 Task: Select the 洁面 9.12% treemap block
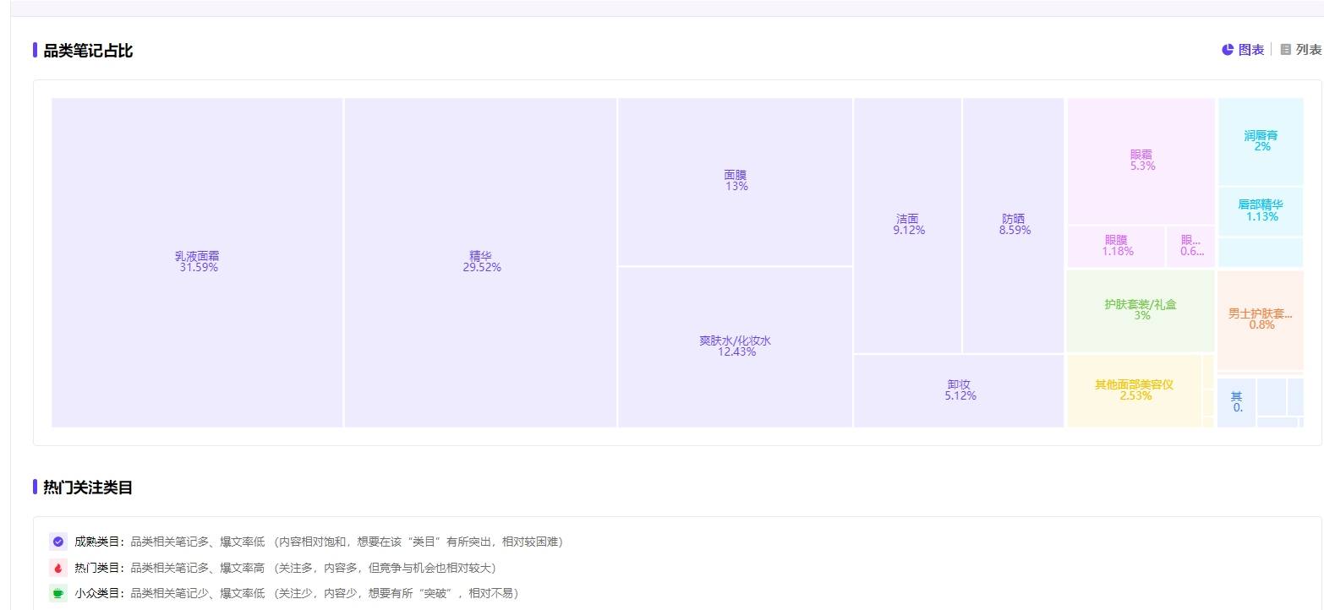click(908, 226)
